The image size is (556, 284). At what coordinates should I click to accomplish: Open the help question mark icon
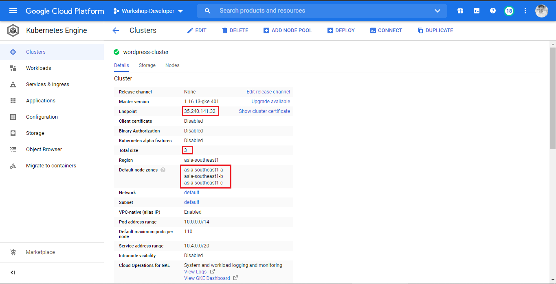[493, 11]
